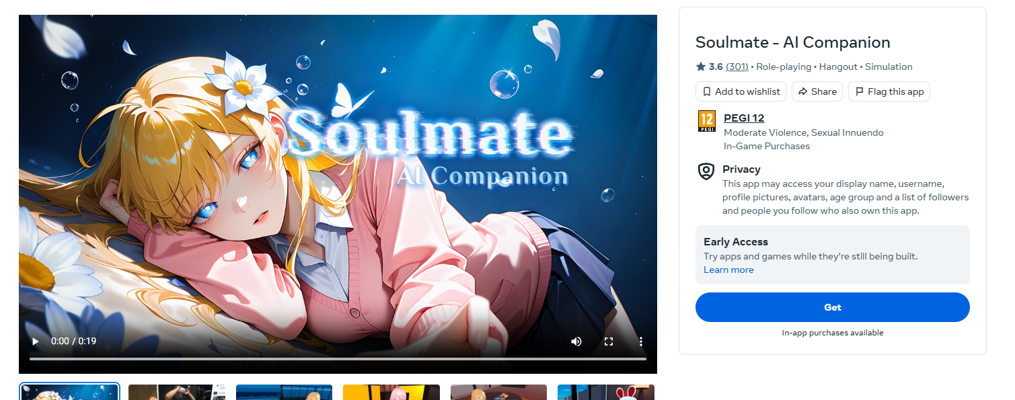
Task: Click the Share button
Action: [817, 91]
